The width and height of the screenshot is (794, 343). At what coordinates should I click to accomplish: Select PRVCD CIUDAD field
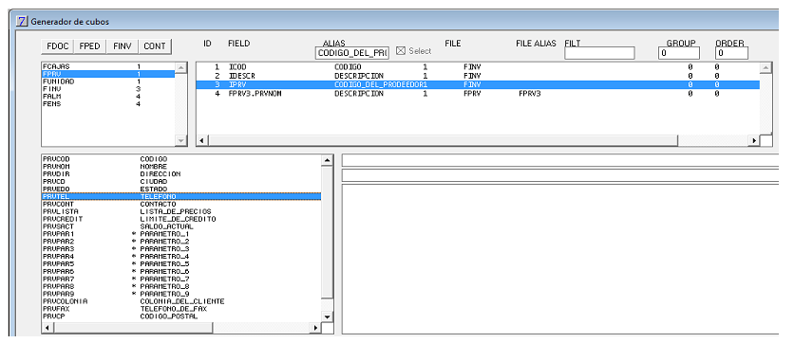[x=181, y=181]
